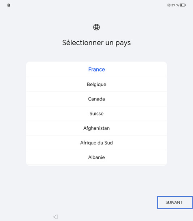Select Afghanistan from the list
193x221 pixels.
click(x=96, y=128)
